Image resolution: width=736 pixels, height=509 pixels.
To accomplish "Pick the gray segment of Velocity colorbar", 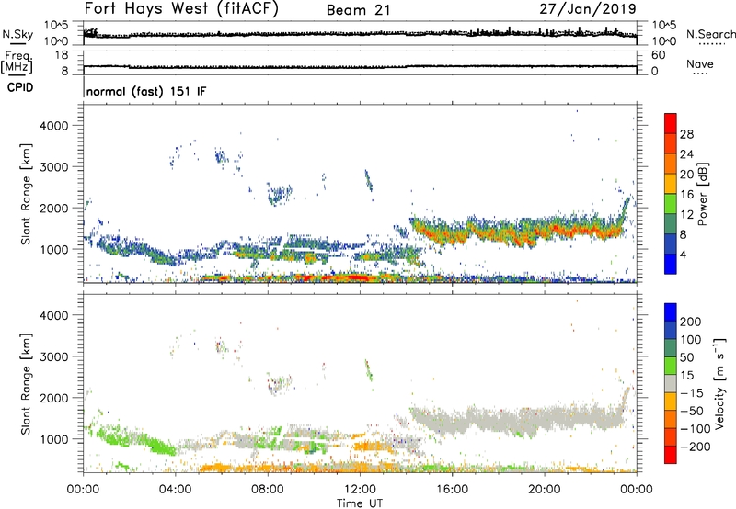I will pyautogui.click(x=671, y=383).
